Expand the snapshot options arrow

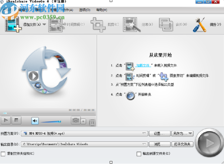(83, 122)
